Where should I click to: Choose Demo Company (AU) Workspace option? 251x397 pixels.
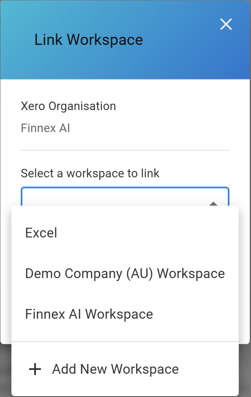coord(125,273)
